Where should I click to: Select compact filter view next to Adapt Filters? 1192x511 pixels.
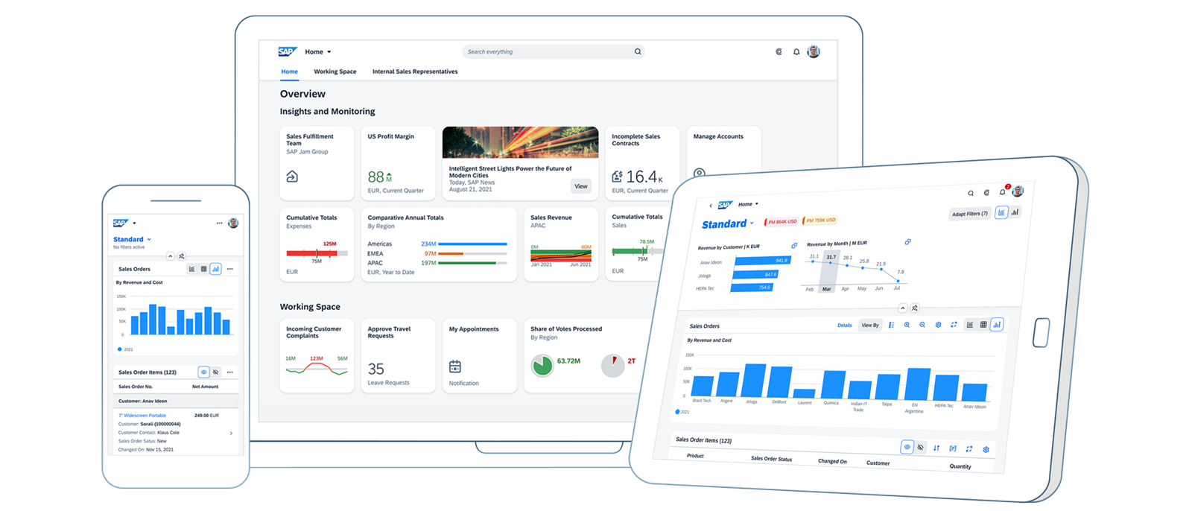1001,212
